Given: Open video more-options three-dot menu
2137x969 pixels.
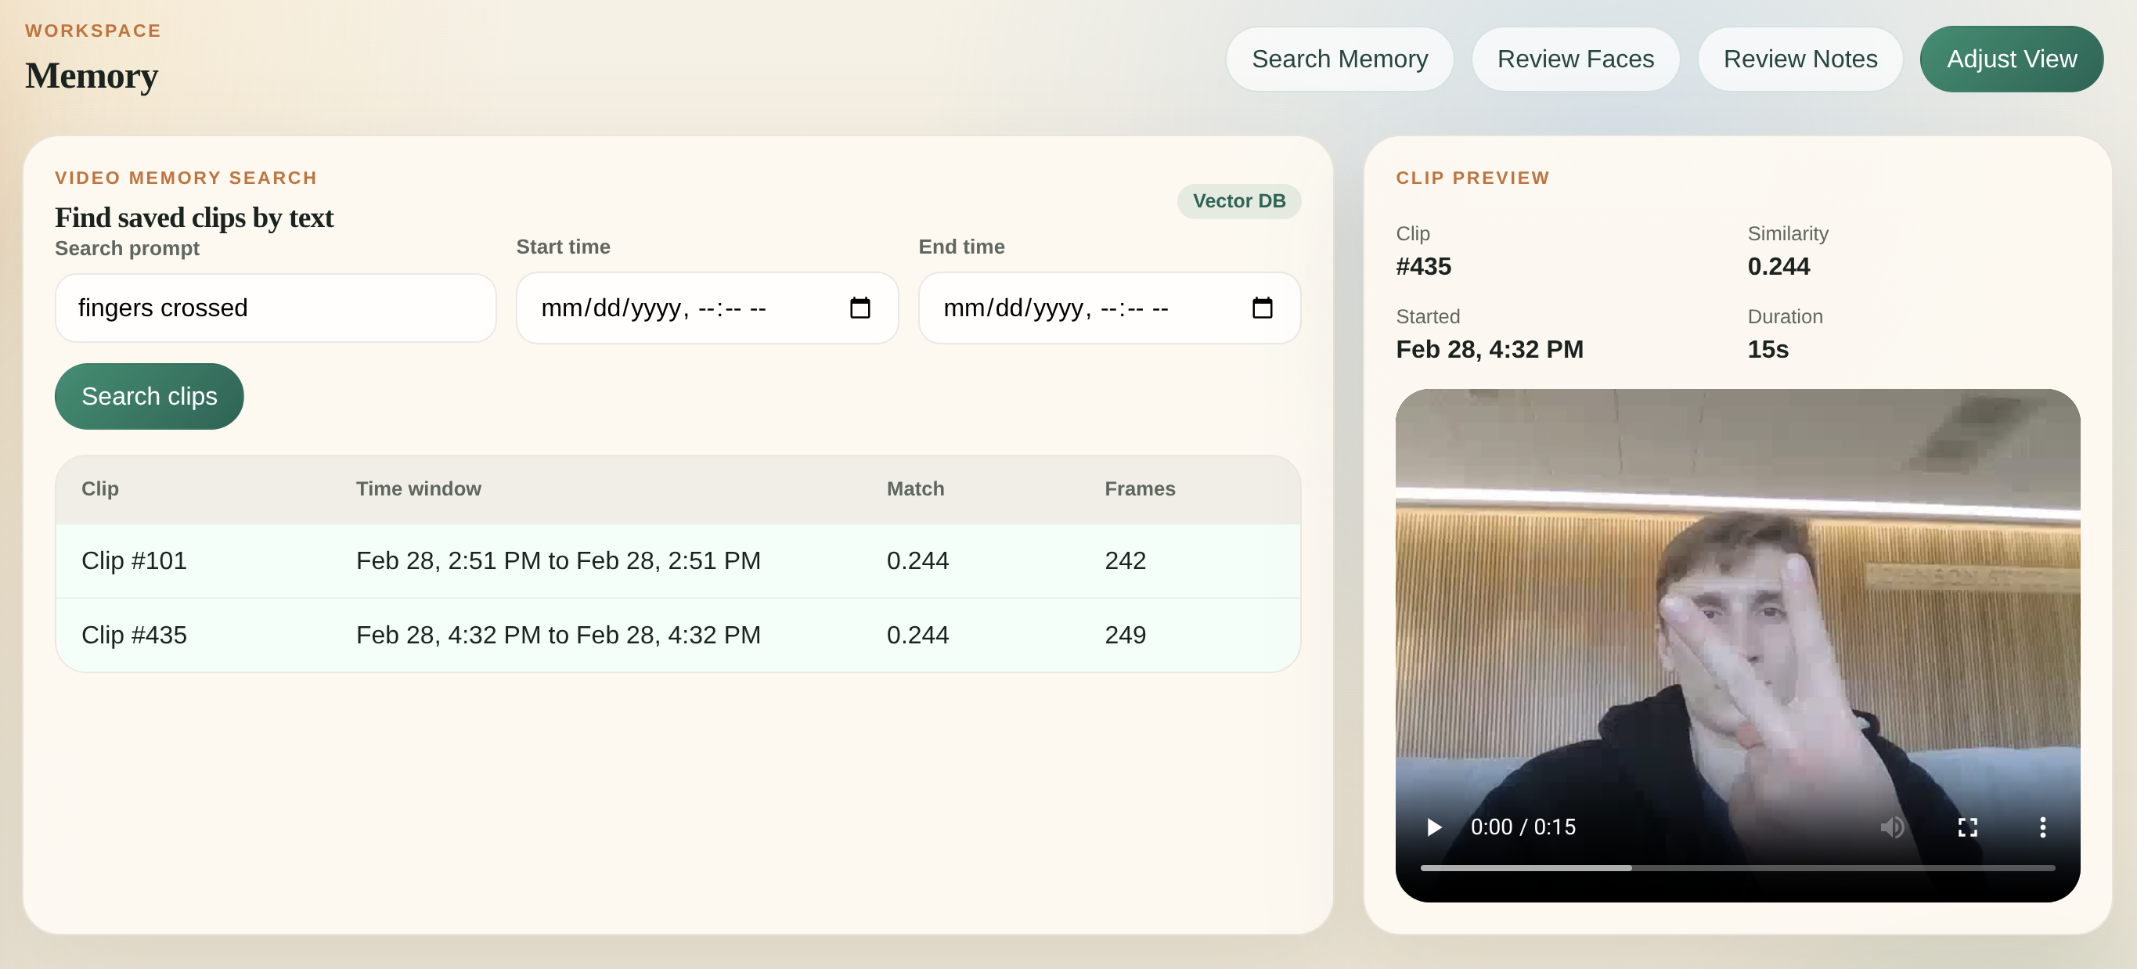Looking at the screenshot, I should click(2042, 827).
